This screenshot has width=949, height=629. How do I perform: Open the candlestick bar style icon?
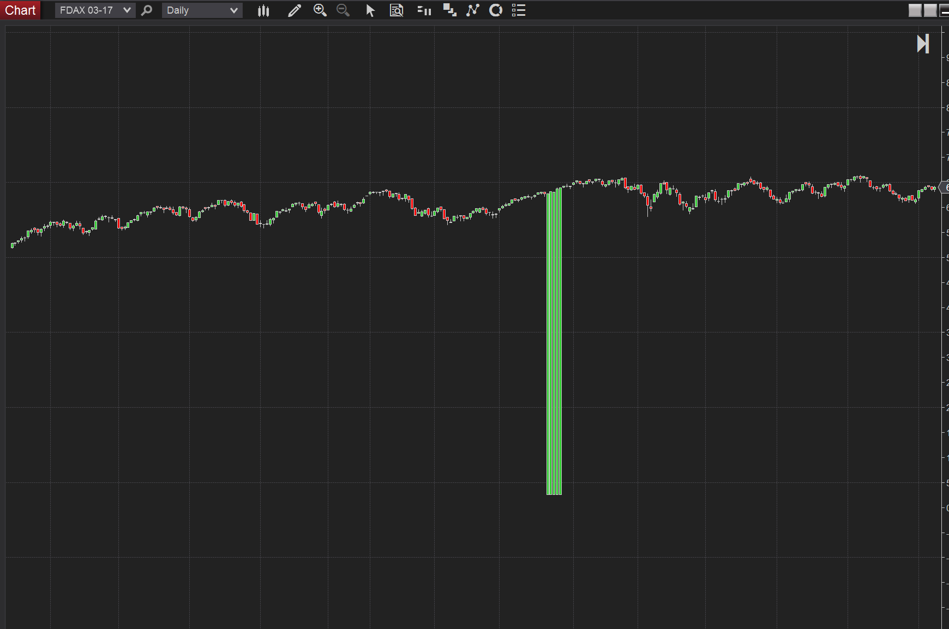(x=263, y=10)
